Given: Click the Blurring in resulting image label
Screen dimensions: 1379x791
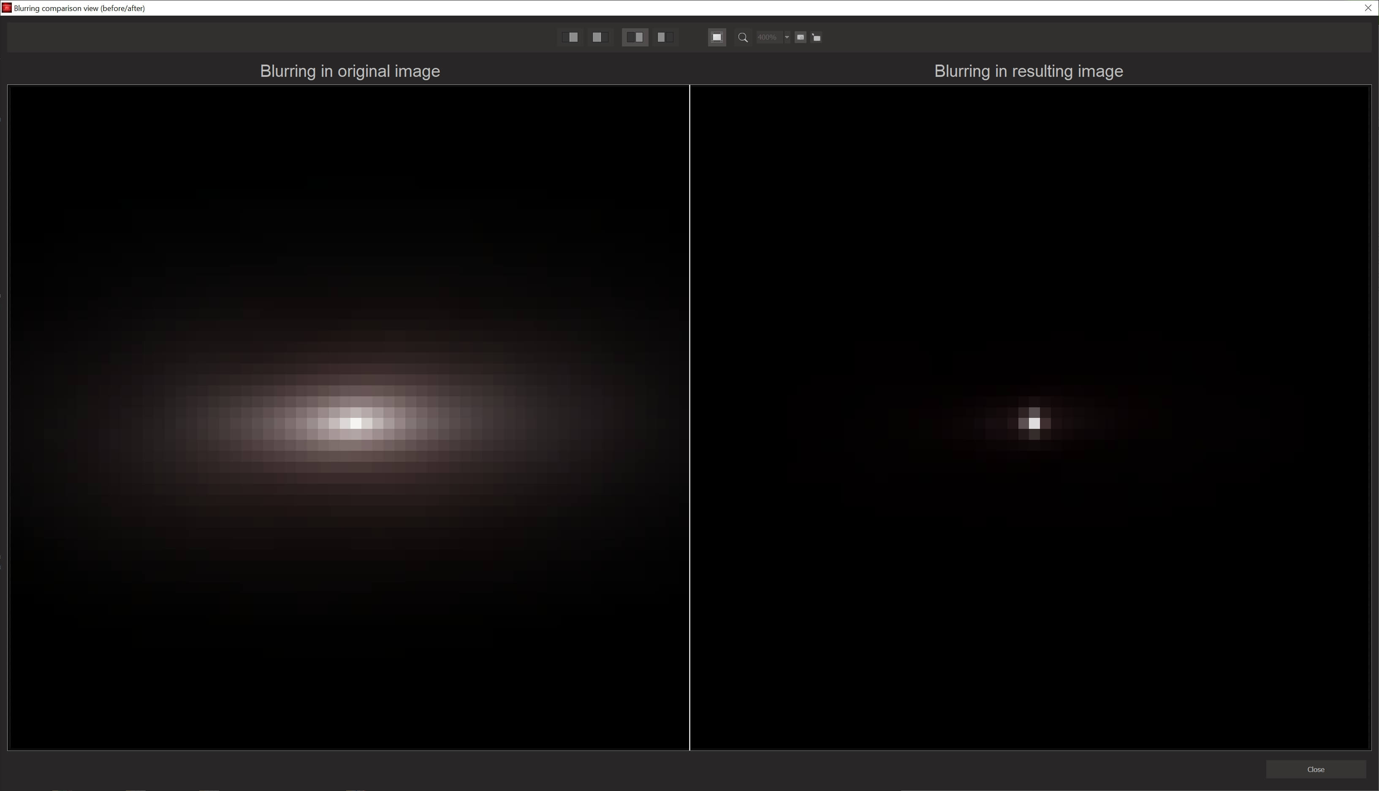Looking at the screenshot, I should coord(1028,71).
